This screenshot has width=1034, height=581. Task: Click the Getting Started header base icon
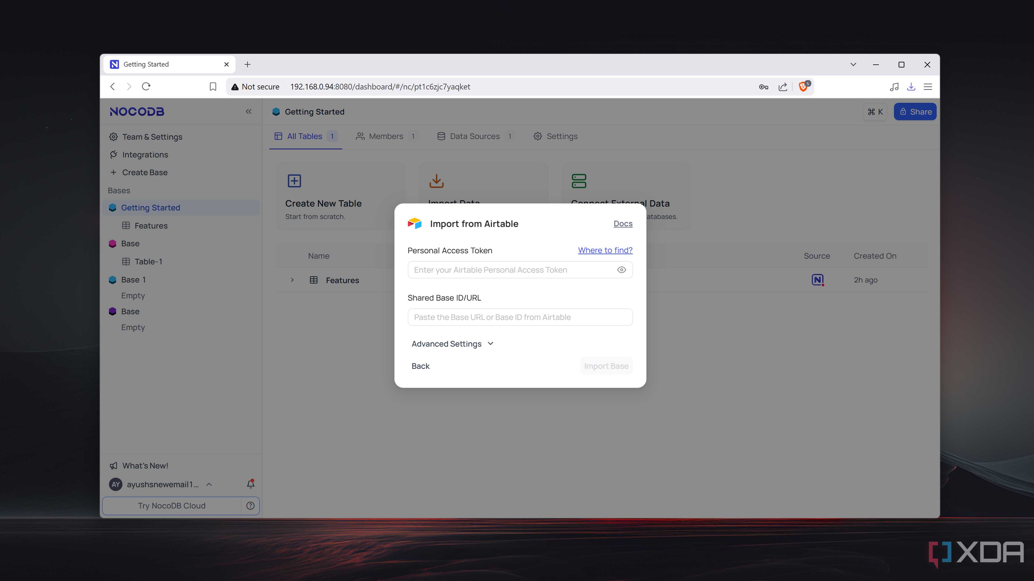(x=276, y=111)
